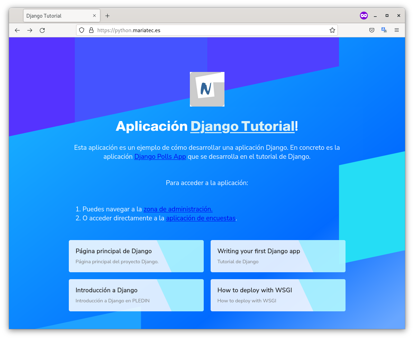Close the Django Tutorial tab
Image resolution: width=414 pixels, height=339 pixels.
pos(94,16)
